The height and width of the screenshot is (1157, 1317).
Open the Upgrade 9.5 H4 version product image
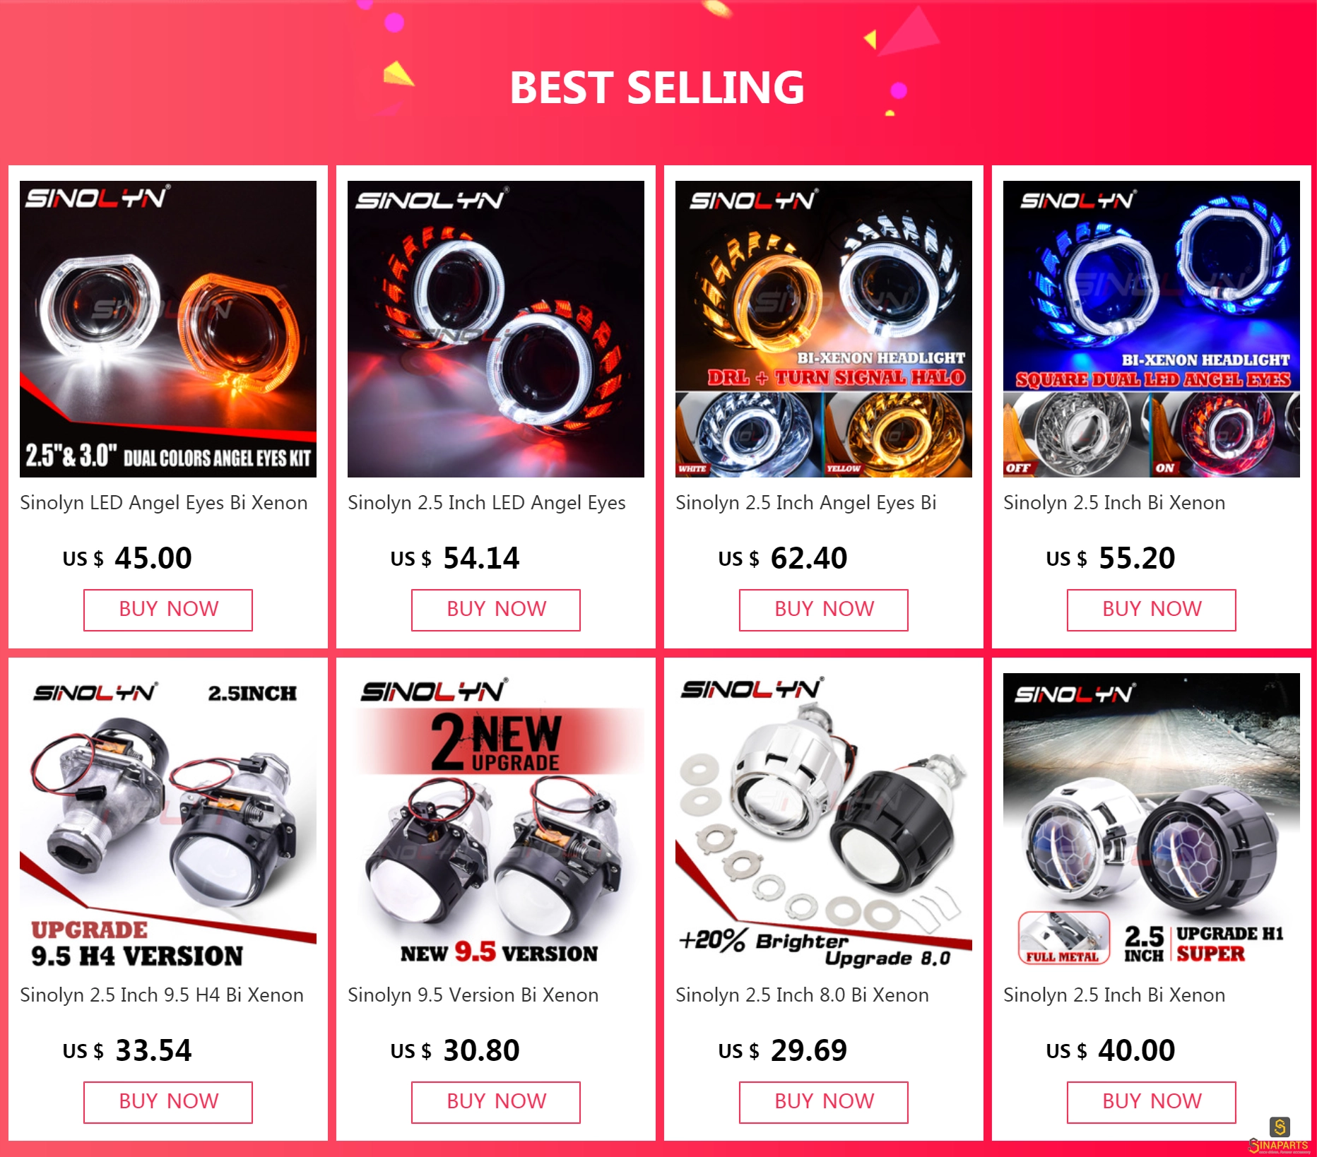168,821
